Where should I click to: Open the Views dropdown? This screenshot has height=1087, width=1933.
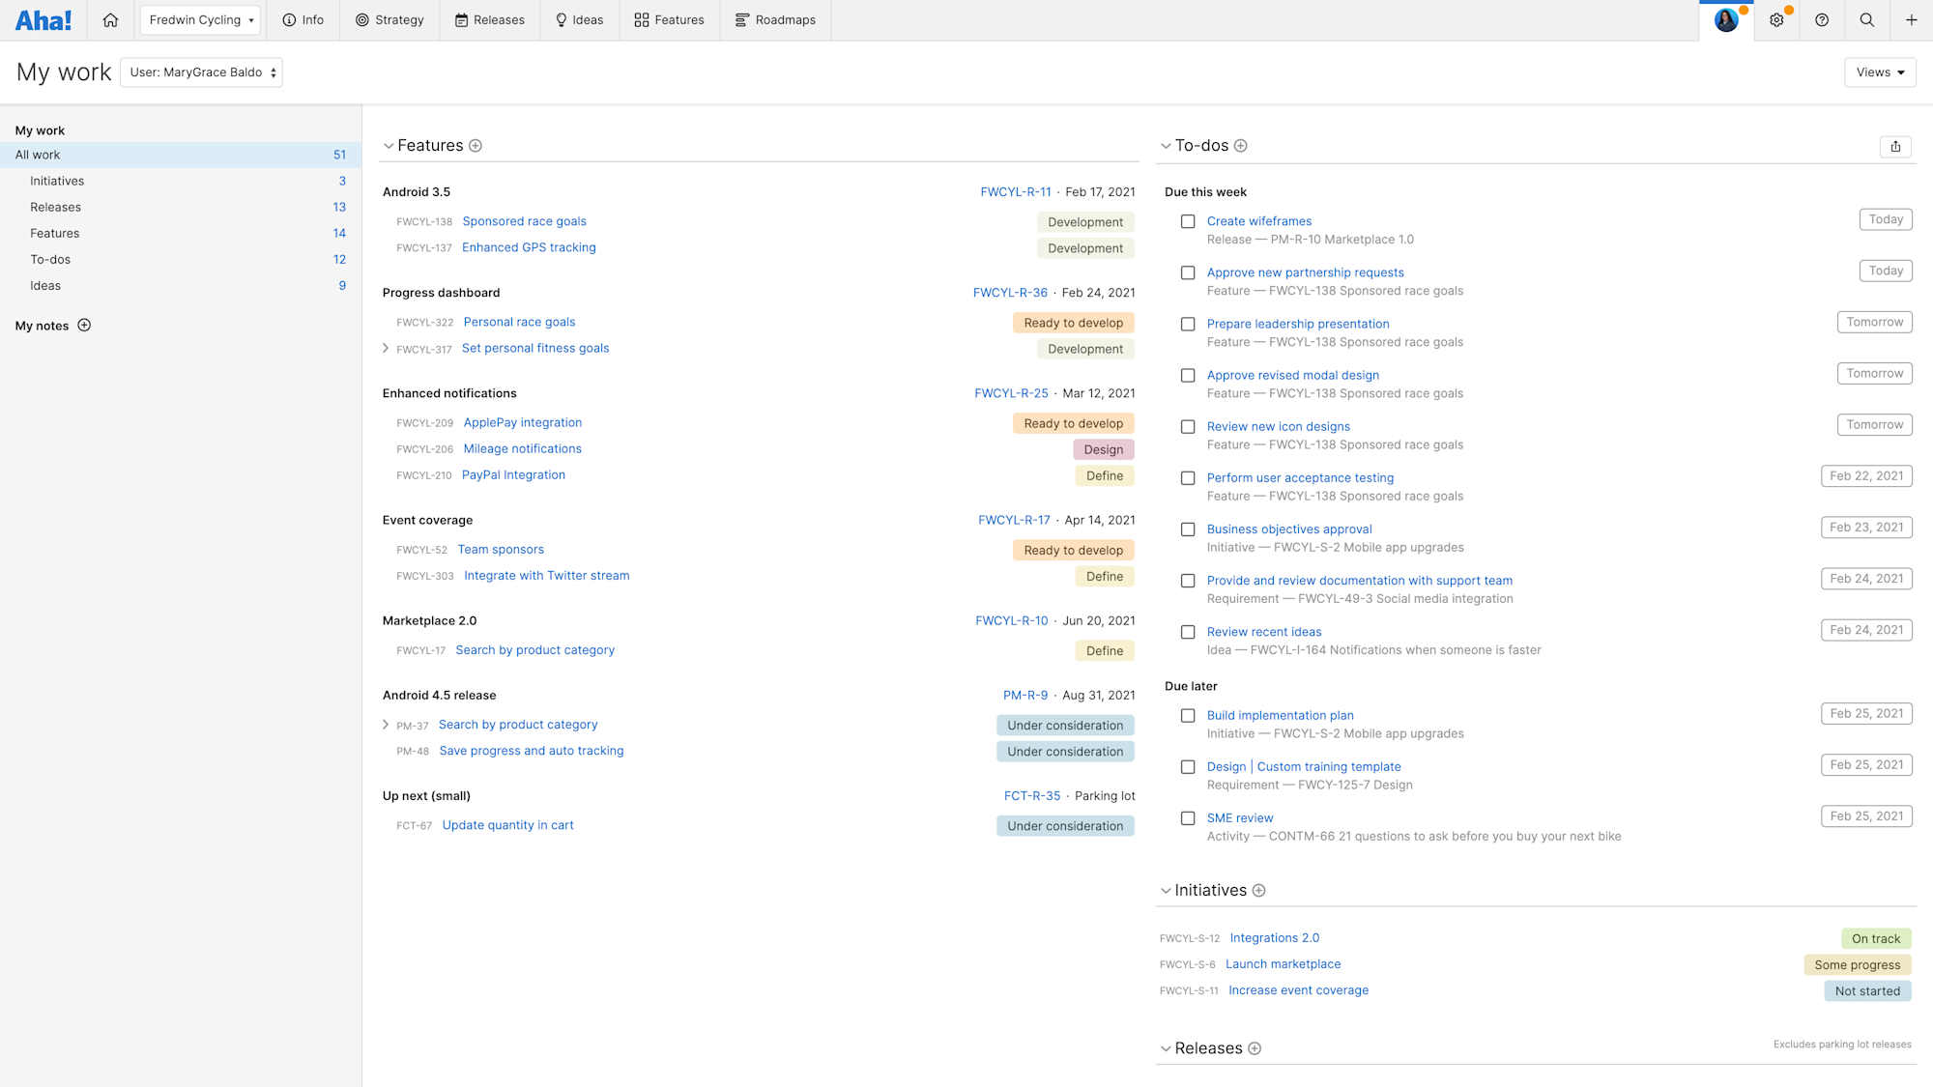(1879, 72)
